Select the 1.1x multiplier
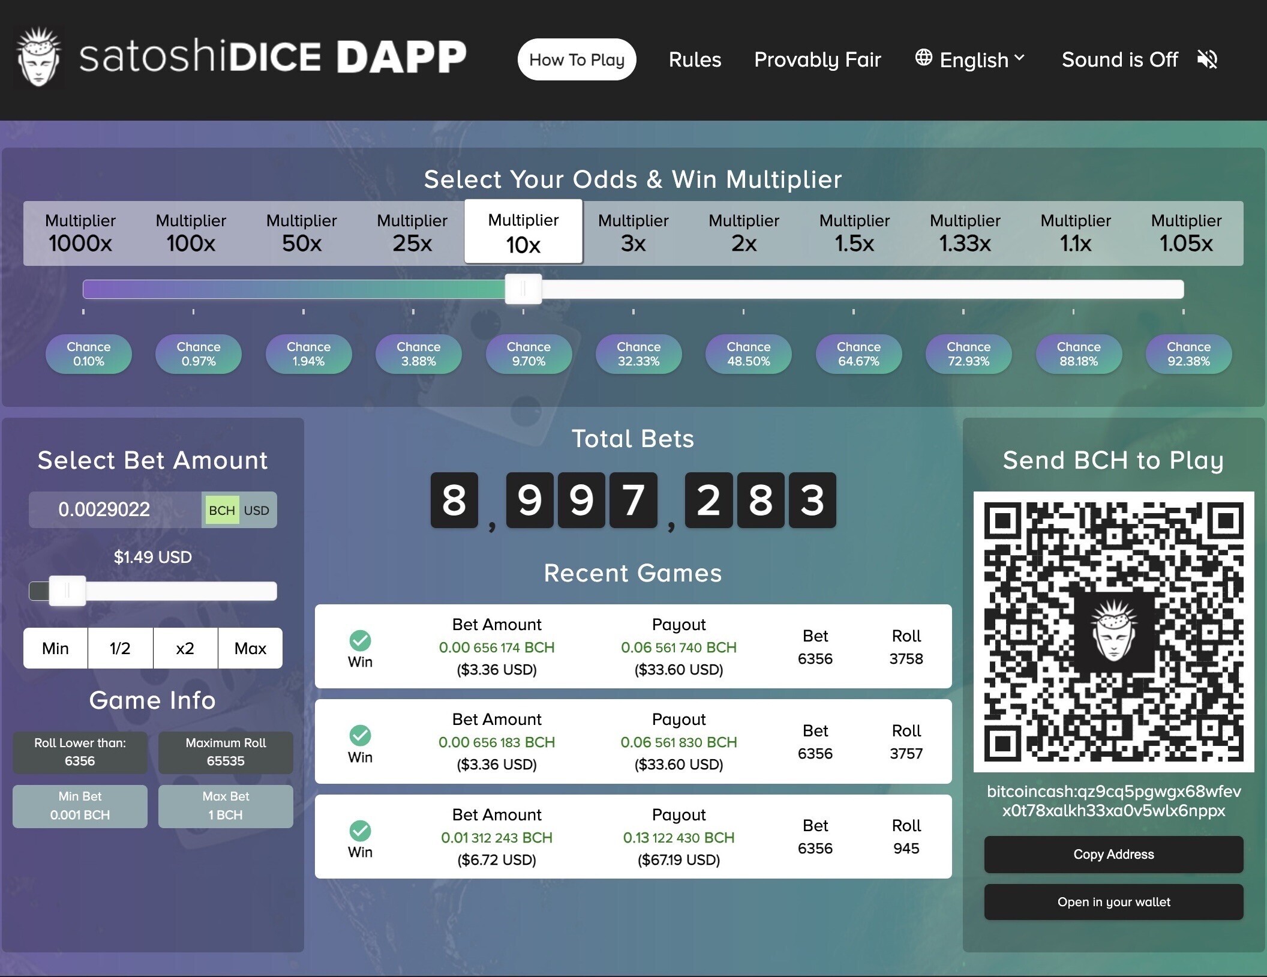 pyautogui.click(x=1076, y=233)
